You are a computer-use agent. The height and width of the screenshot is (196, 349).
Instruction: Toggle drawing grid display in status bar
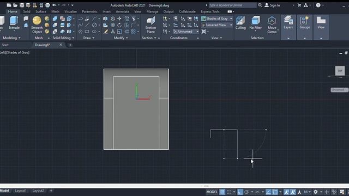click(x=222, y=192)
